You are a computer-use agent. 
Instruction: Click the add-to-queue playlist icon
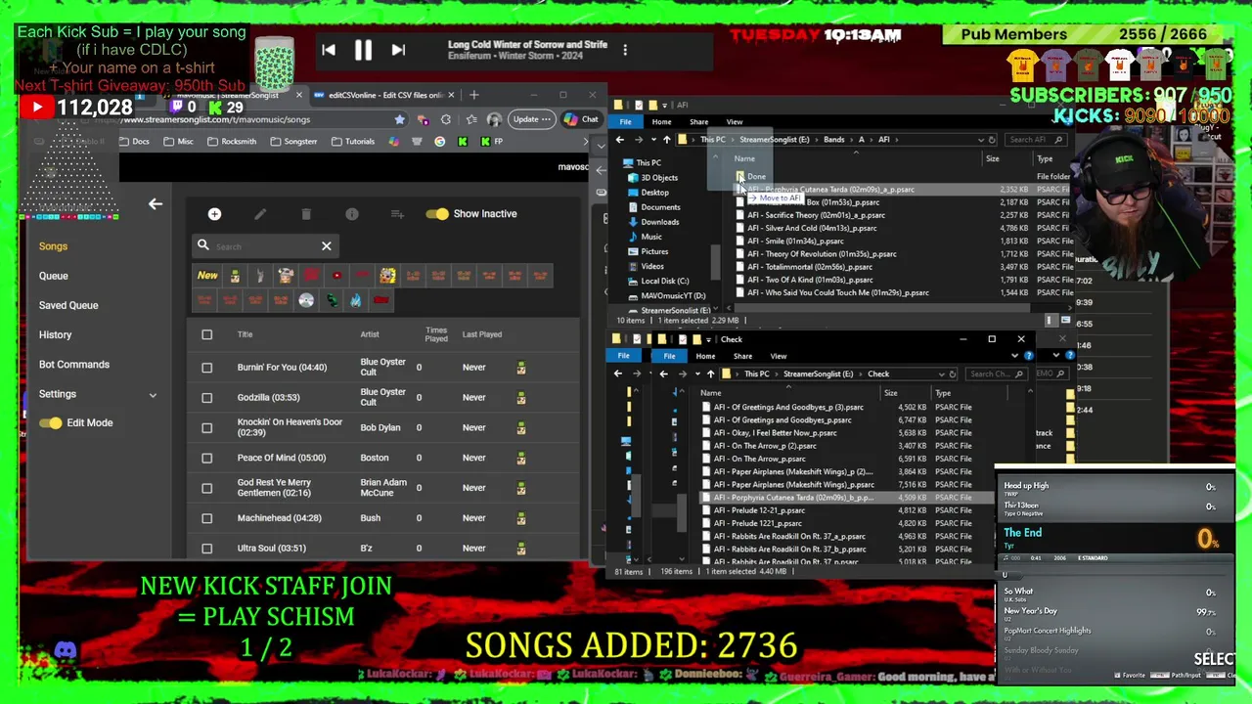[x=397, y=214]
